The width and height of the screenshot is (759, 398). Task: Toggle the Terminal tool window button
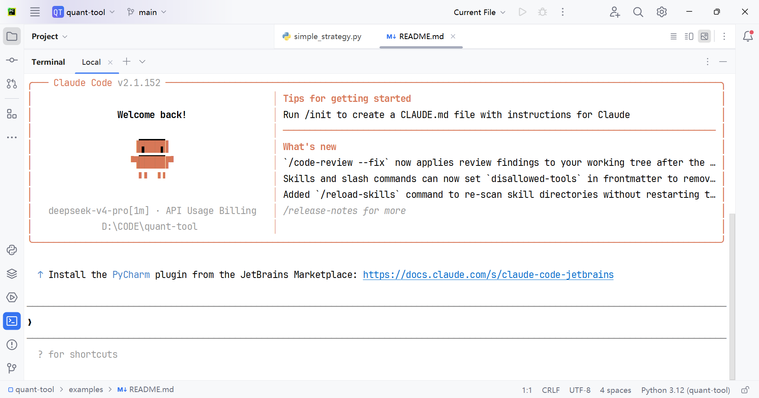click(x=12, y=321)
